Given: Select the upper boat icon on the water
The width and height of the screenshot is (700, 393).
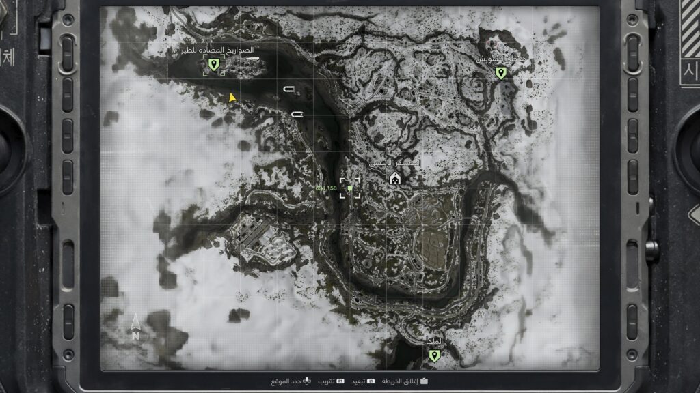Looking at the screenshot, I should tap(289, 89).
